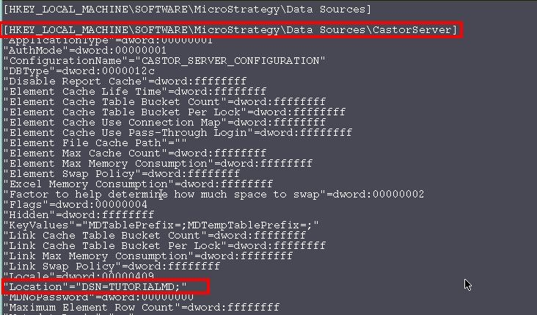Click "Element Cache Use Pass-Through Login" line
This screenshot has height=315, width=537.
pyautogui.click(x=178, y=132)
